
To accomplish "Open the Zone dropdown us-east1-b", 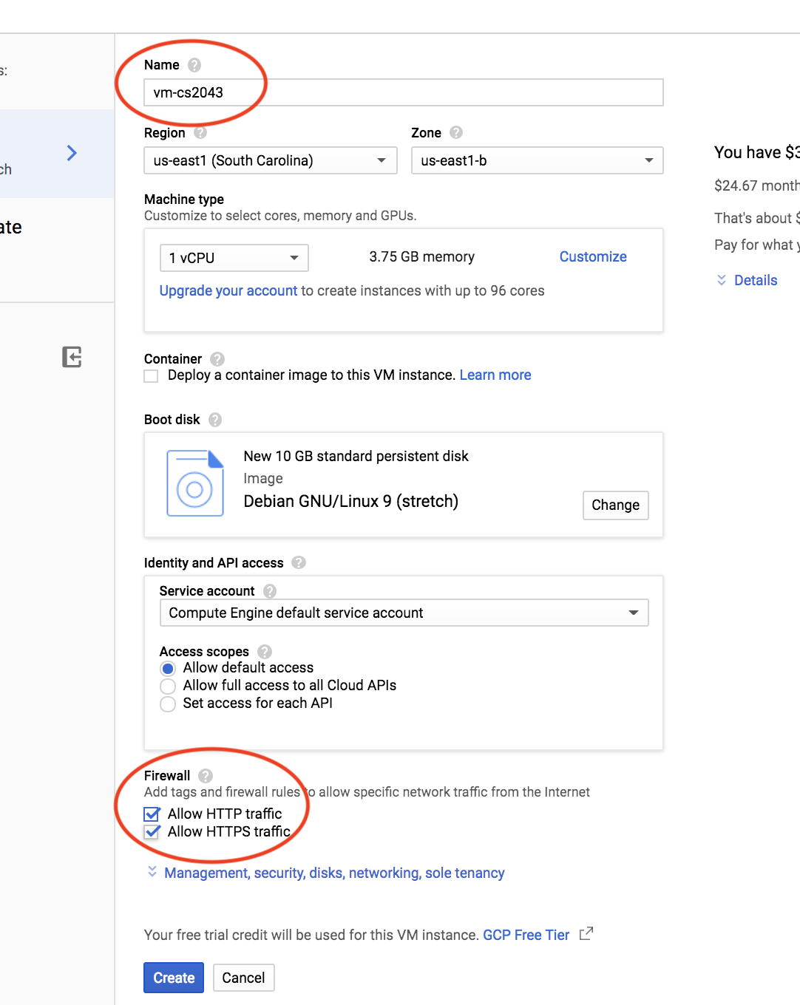I will coord(537,160).
